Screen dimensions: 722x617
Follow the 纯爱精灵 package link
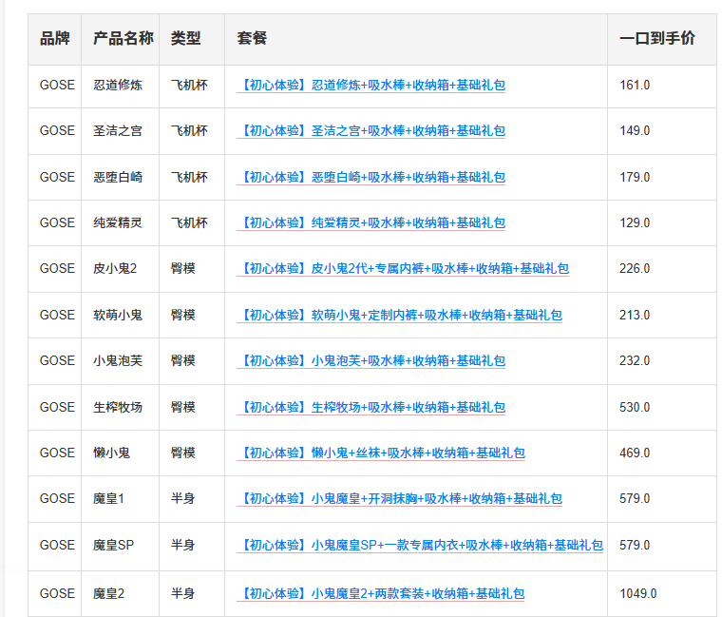371,222
